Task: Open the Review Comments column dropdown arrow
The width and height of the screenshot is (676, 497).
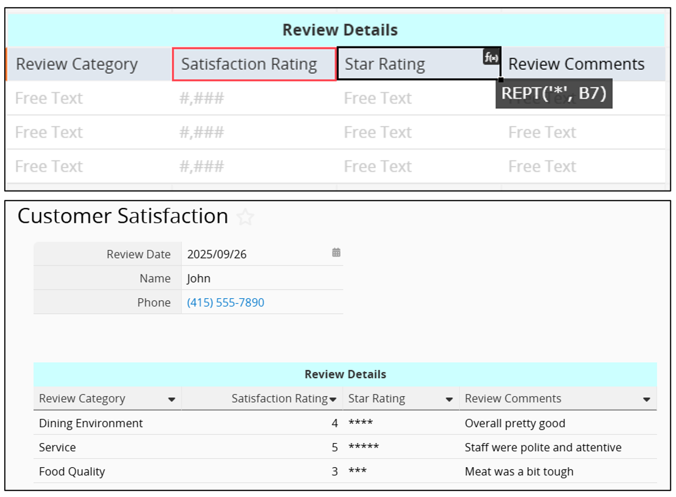Action: click(x=646, y=400)
